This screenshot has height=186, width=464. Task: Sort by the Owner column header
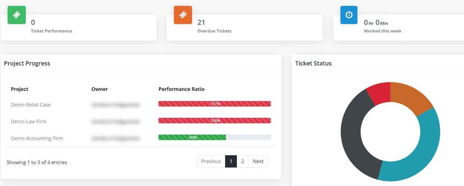pos(100,89)
